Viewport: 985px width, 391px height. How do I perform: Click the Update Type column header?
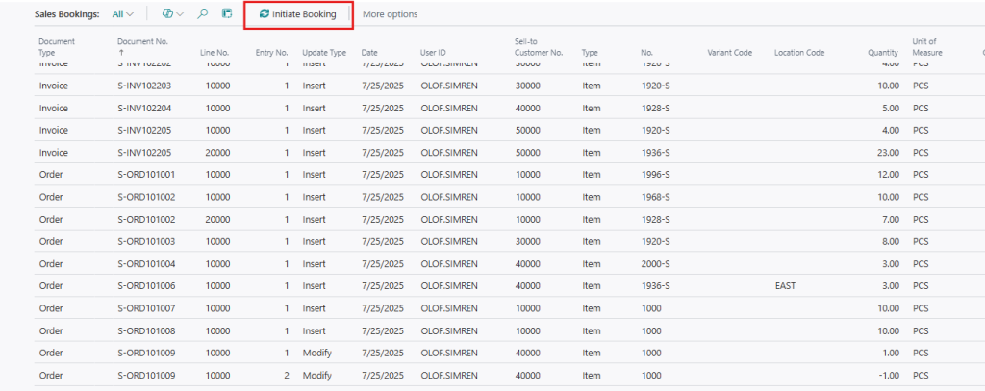point(324,52)
